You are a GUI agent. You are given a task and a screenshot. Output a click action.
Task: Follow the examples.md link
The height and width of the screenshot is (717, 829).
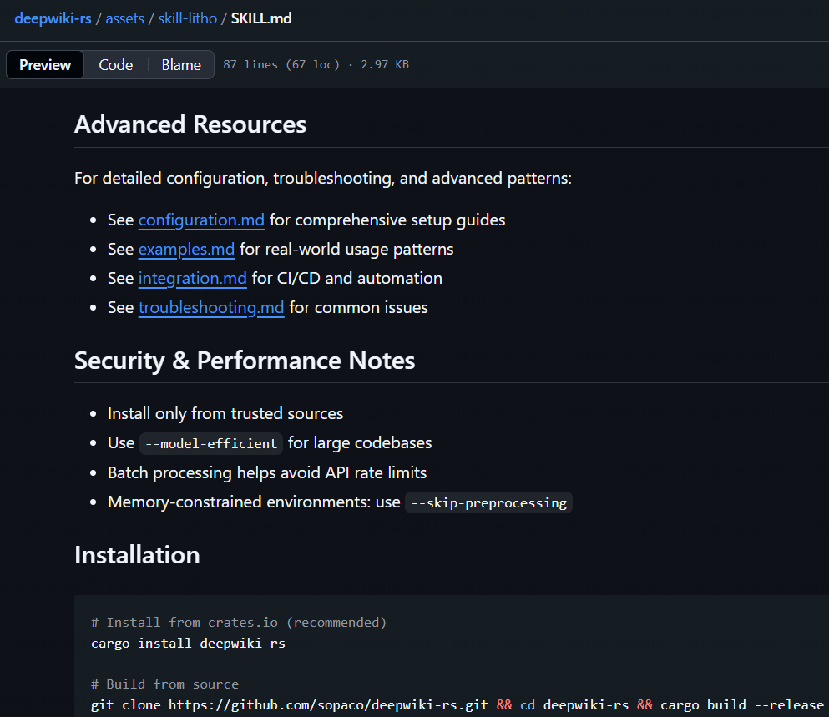tap(186, 250)
